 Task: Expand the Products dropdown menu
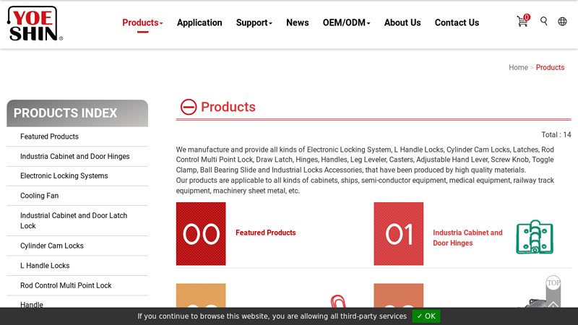click(x=142, y=22)
